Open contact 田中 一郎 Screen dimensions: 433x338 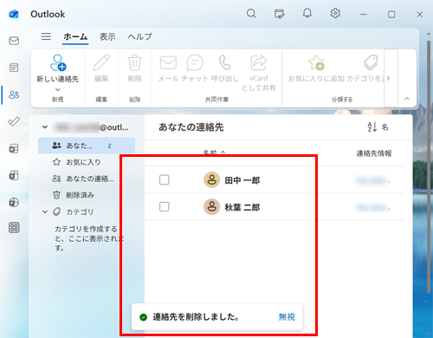[242, 180]
